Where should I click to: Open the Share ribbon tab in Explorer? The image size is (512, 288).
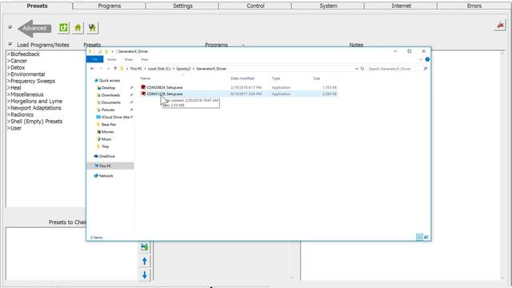click(x=129, y=59)
